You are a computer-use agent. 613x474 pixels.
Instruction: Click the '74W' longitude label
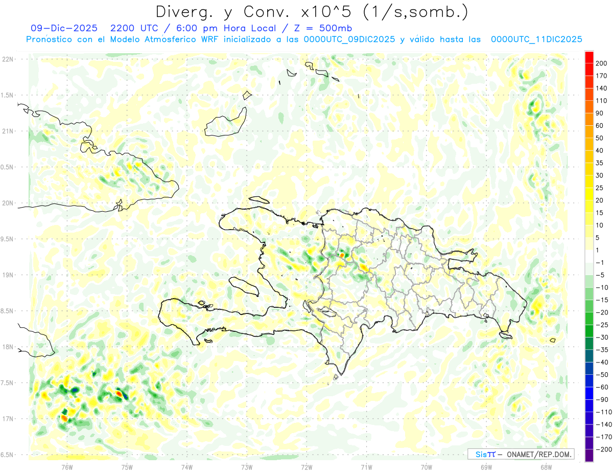point(187,467)
